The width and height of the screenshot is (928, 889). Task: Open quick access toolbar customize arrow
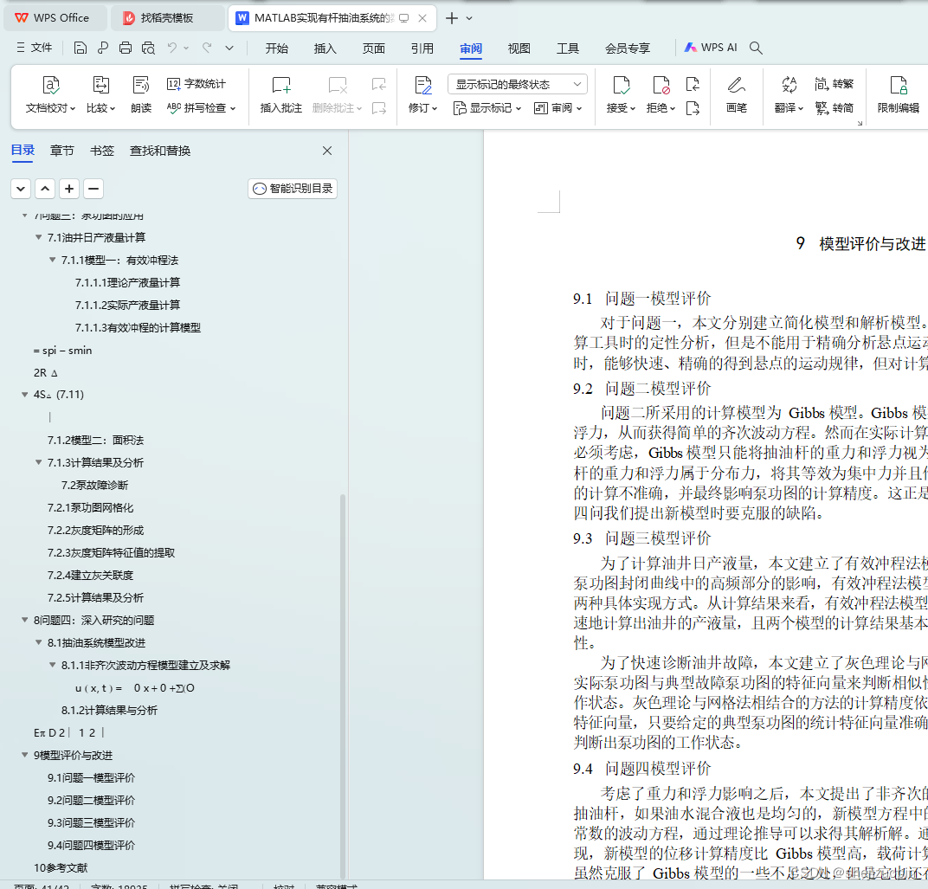[229, 48]
